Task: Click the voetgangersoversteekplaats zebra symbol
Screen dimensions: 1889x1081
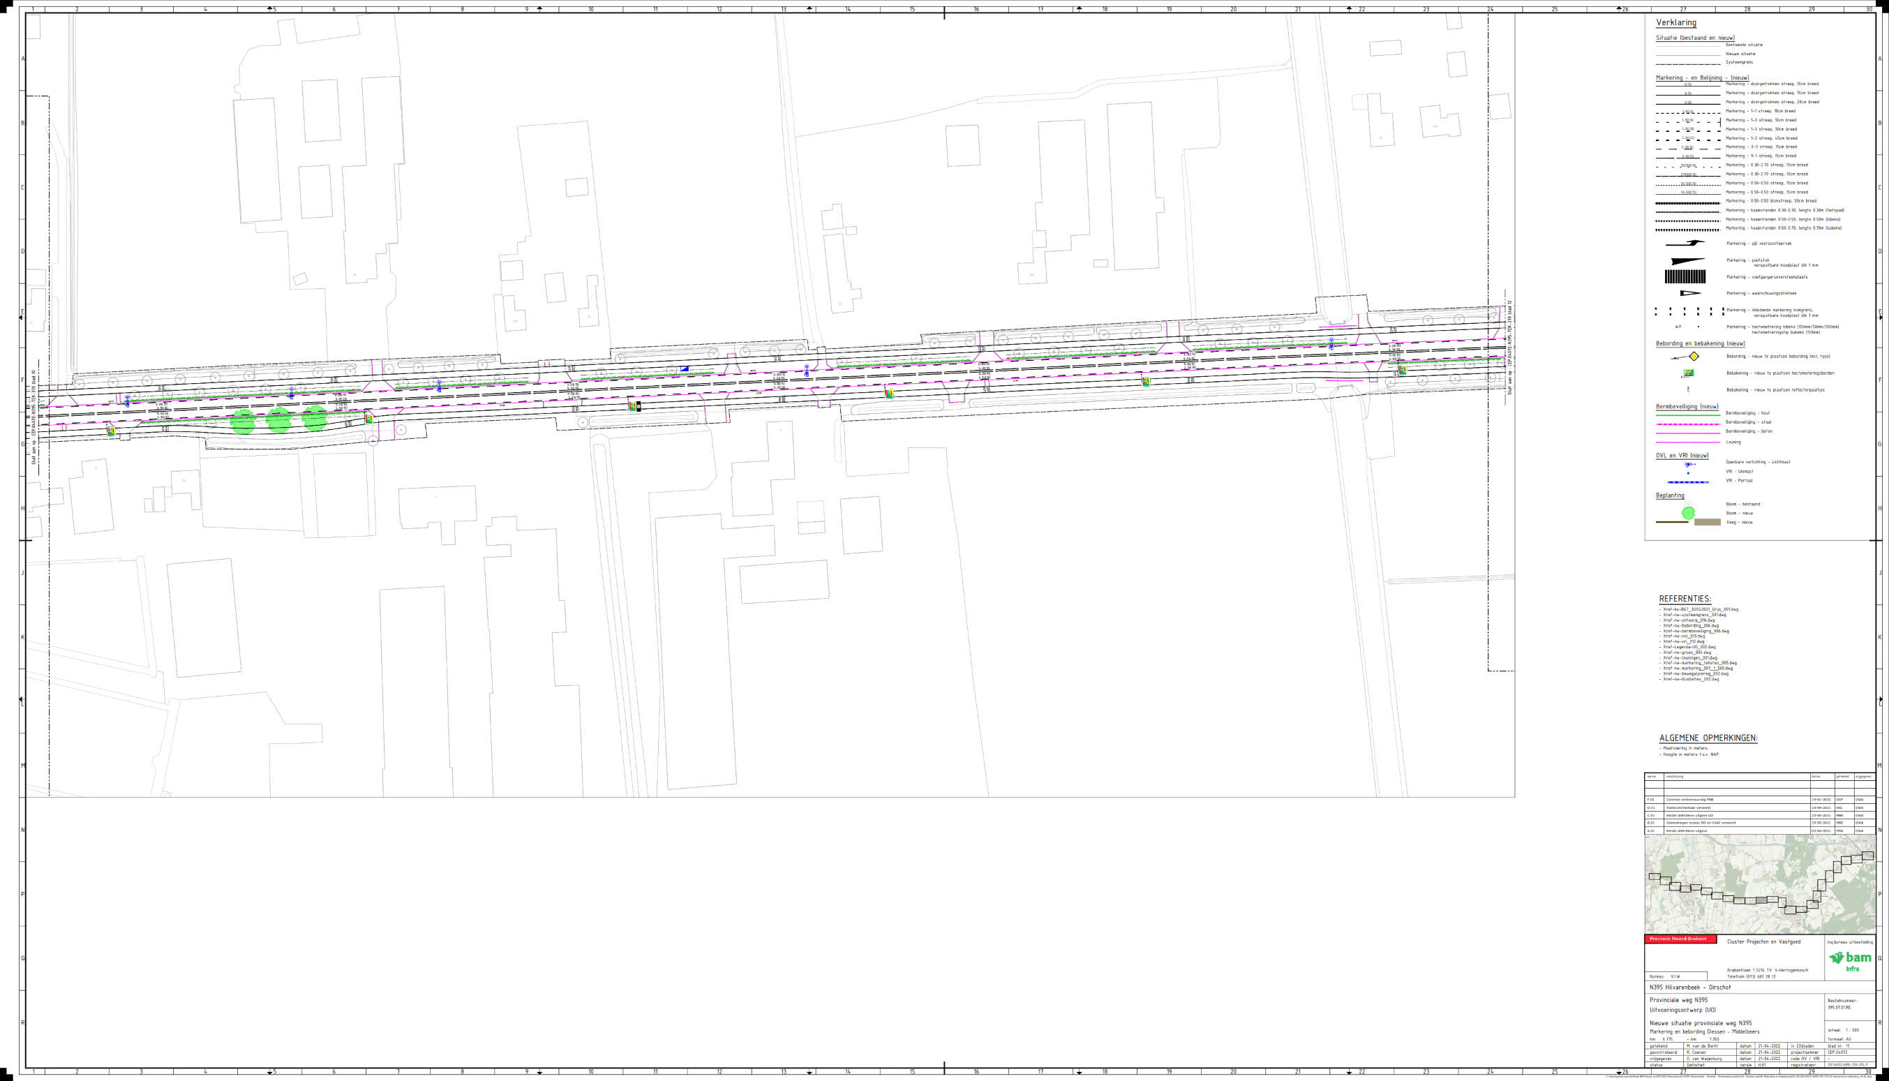Action: point(1685,277)
